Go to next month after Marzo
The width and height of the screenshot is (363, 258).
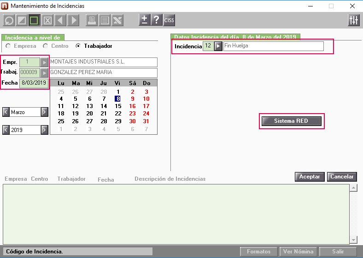point(44,112)
